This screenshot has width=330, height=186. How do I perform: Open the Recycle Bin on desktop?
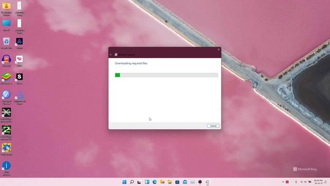pos(6,43)
